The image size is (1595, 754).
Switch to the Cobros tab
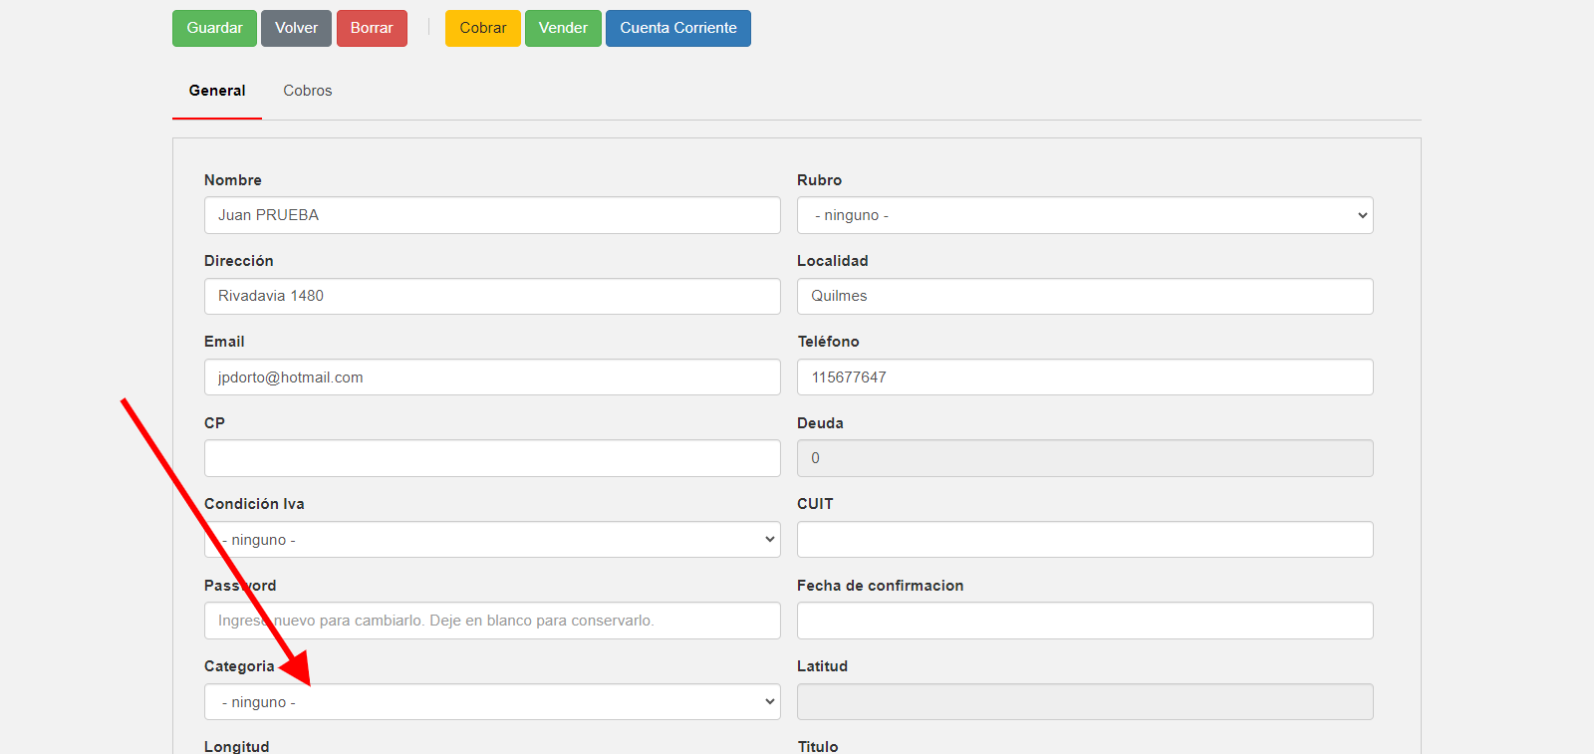pos(307,91)
